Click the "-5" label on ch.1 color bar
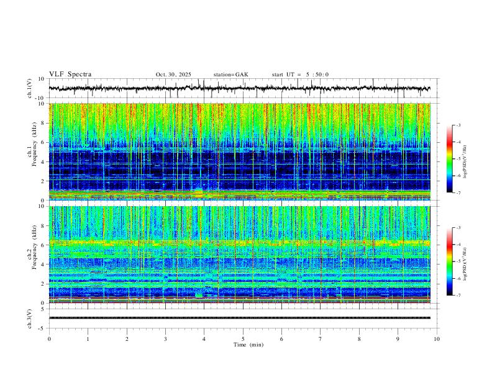The width and height of the screenshot is (492, 380). coord(458,159)
